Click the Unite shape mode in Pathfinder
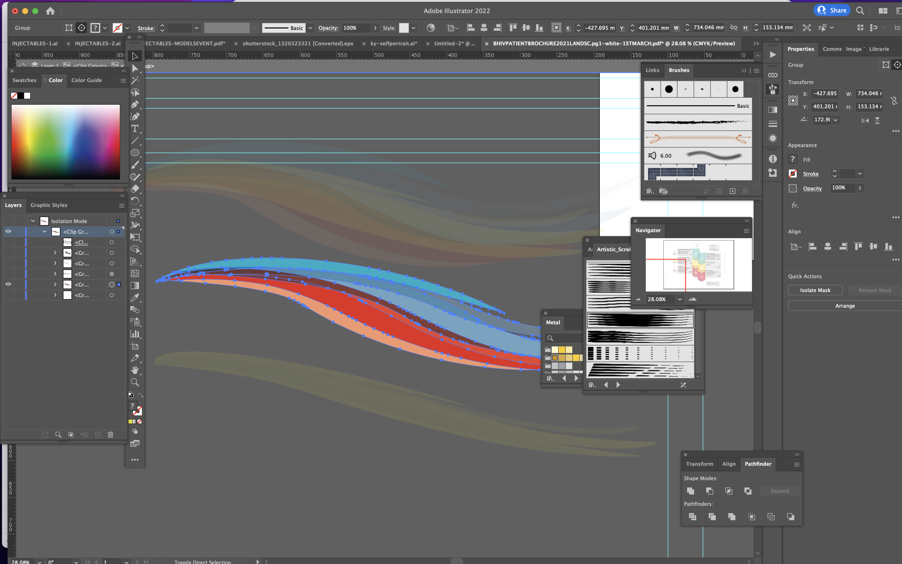 click(x=691, y=491)
